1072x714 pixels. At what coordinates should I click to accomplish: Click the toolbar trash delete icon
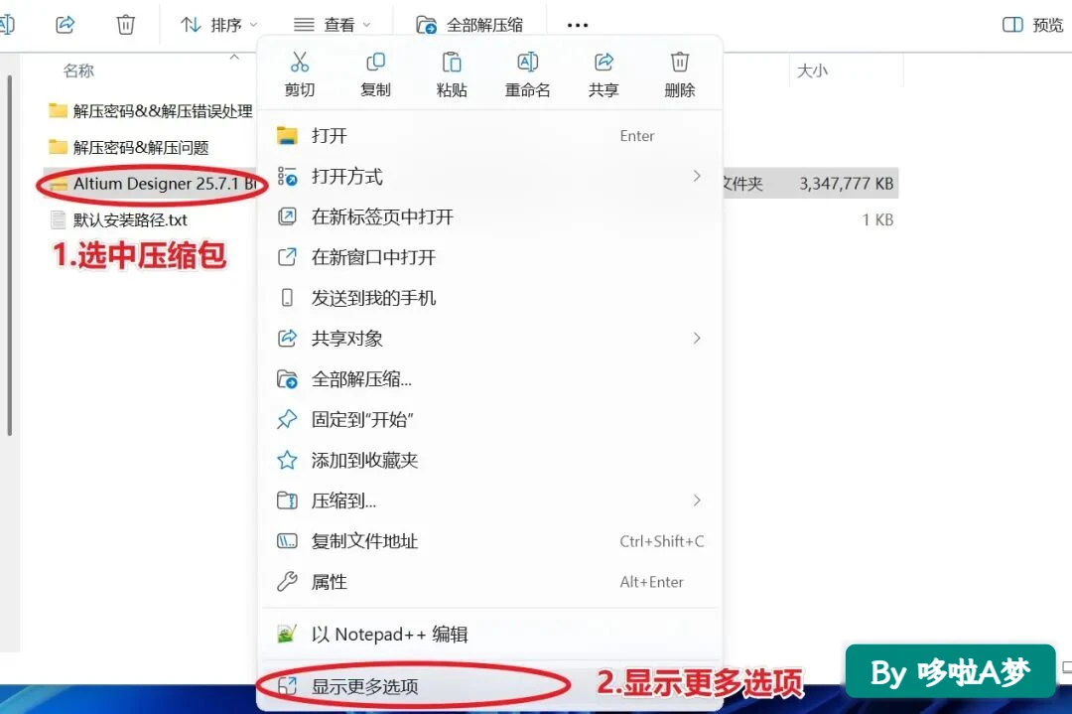pos(126,25)
